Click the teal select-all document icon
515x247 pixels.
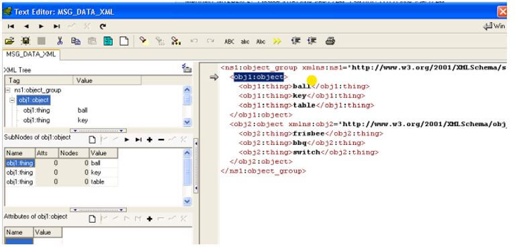point(108,41)
